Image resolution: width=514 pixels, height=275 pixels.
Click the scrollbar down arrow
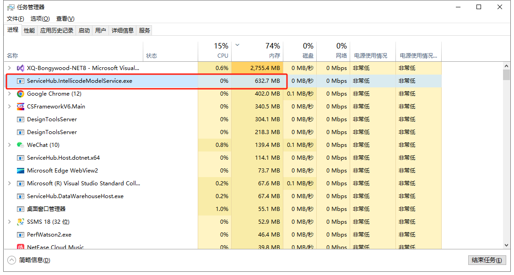[x=507, y=245]
